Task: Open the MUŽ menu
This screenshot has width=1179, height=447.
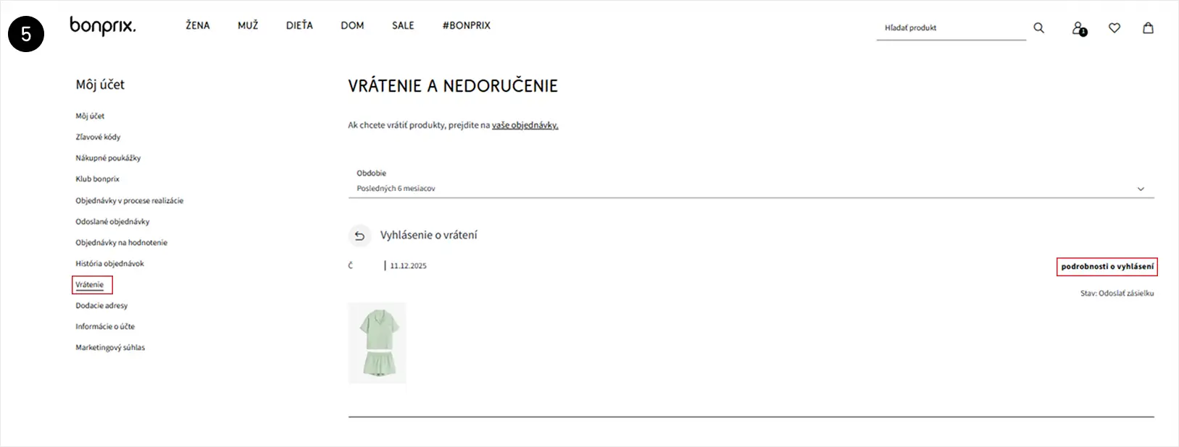Action: [x=248, y=25]
